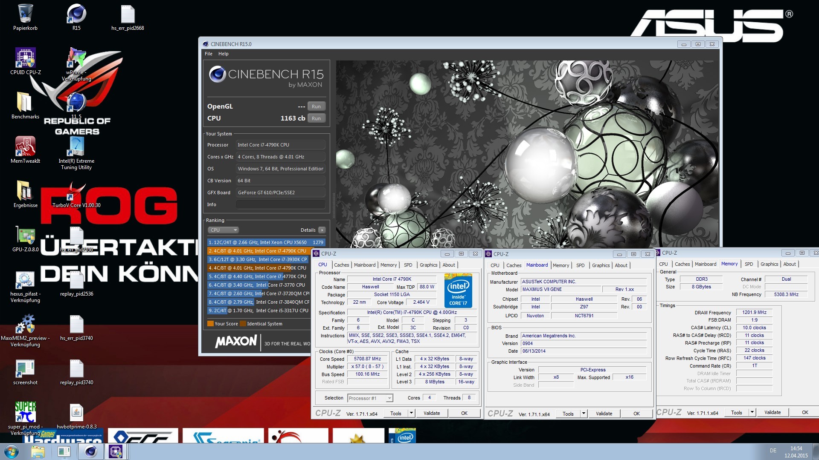Open Tools dropdown arrow in Memory CPU-Z
The height and width of the screenshot is (460, 819).
click(752, 412)
